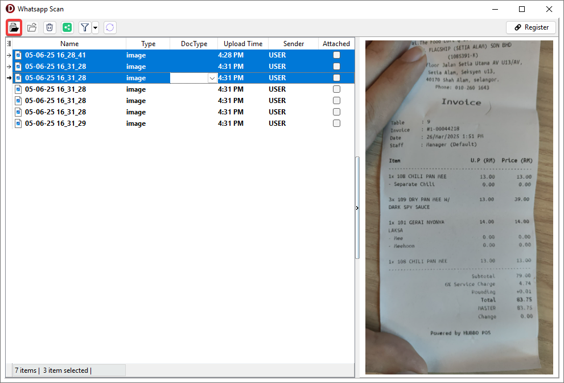Click the row indicator arrow beside 05-06-25 16_28_41
Viewport: 564px width, 383px height.
9,55
